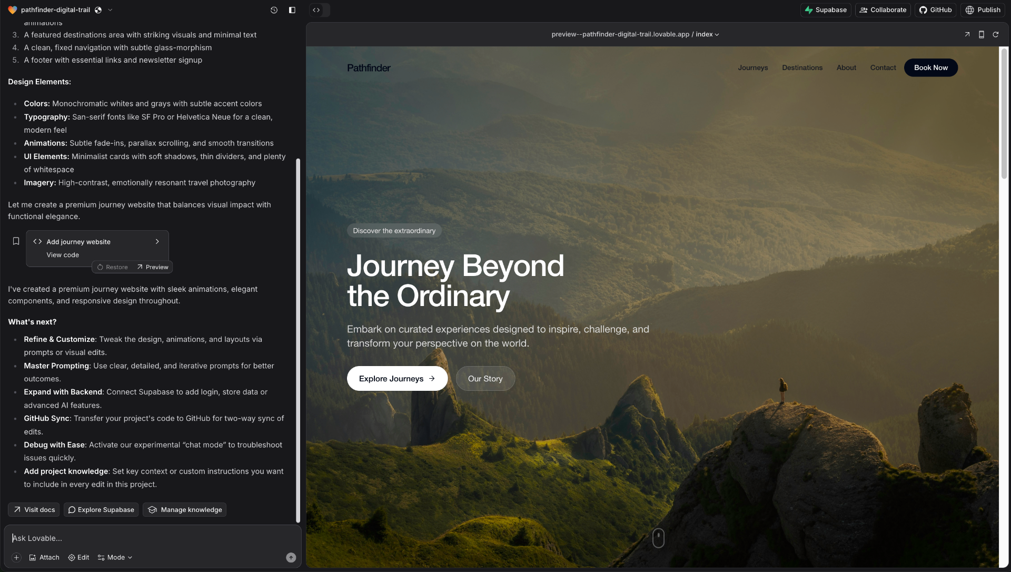Click the chat panel scrollbar

pyautogui.click(x=298, y=337)
